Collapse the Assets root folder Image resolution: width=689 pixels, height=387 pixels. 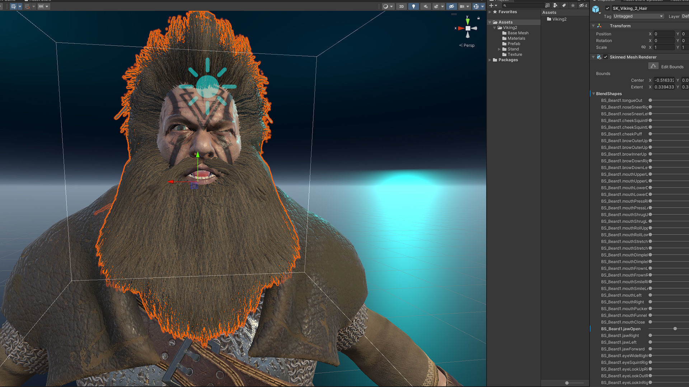point(490,22)
